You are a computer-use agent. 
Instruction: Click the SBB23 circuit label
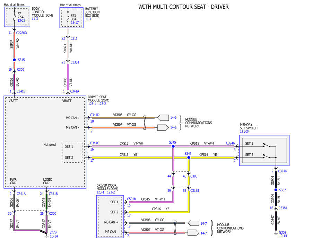point(65,48)
